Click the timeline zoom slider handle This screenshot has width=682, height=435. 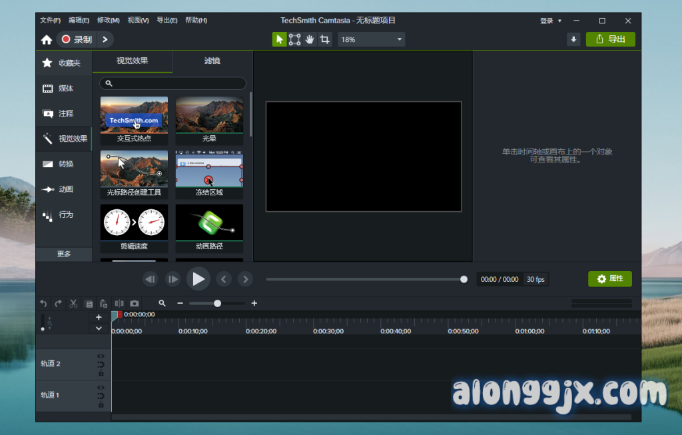point(217,303)
